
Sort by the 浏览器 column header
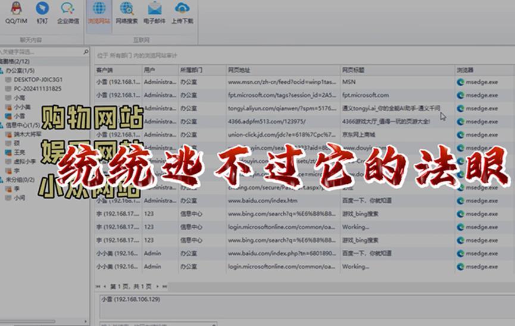tap(484, 70)
